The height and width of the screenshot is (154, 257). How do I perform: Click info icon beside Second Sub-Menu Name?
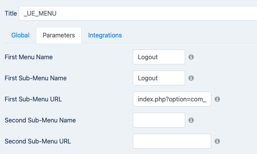pyautogui.click(x=191, y=120)
